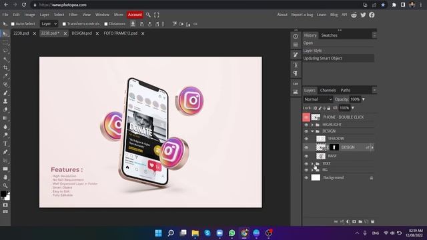This screenshot has height=240, width=427.
Task: Click the Opacity 100% value field
Action: (x=355, y=99)
